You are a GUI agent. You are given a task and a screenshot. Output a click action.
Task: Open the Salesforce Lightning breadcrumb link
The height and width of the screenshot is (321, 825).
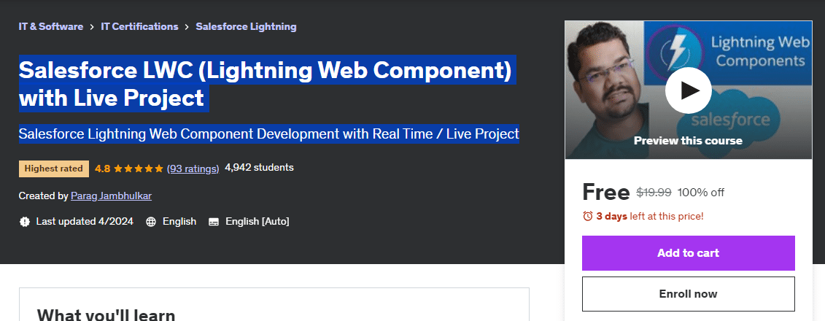pyautogui.click(x=246, y=27)
